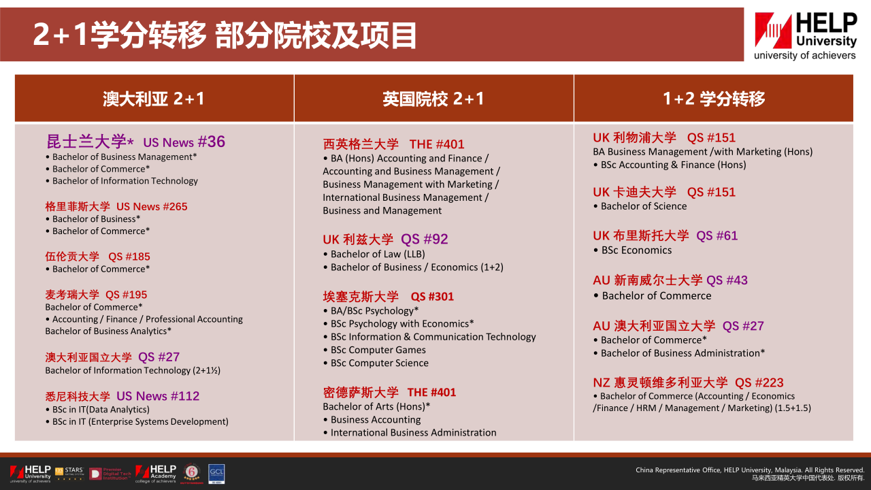Click the 格里菲斯大学 US News #265 heading

click(x=116, y=206)
